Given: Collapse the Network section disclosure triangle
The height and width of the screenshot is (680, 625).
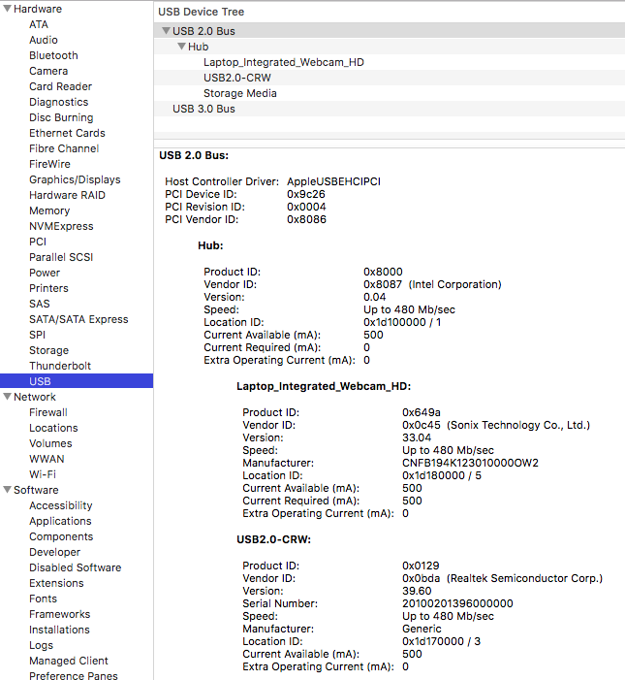Looking at the screenshot, I should click(7, 397).
